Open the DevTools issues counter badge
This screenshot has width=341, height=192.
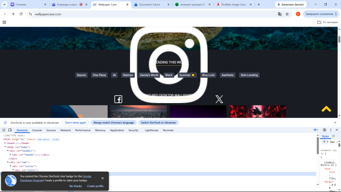[x=316, y=130]
